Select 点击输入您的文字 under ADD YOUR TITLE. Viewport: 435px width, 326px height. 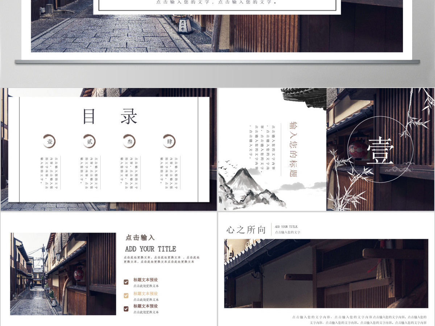click(x=287, y=232)
